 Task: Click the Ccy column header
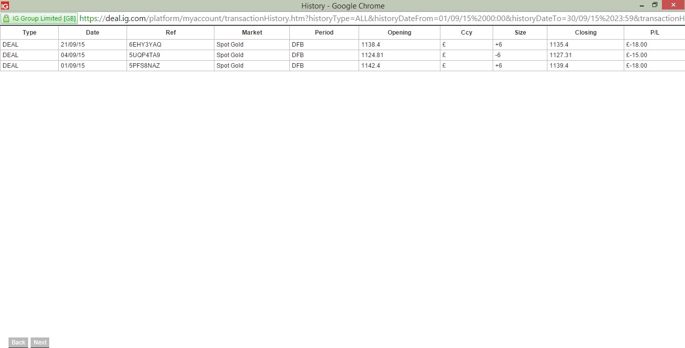[x=467, y=33]
